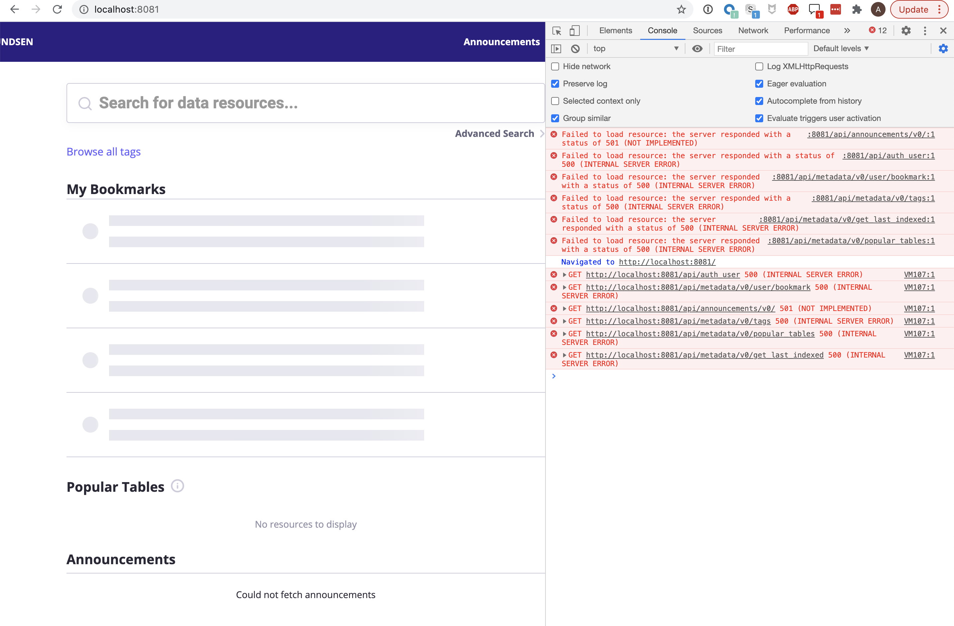Click the 12 errors badge
The width and height of the screenshot is (954, 626).
(878, 31)
